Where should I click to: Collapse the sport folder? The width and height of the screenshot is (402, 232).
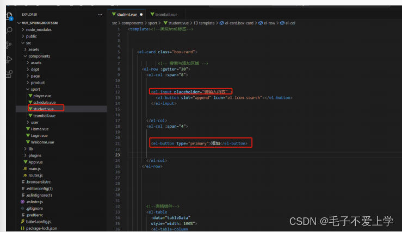pyautogui.click(x=28, y=89)
